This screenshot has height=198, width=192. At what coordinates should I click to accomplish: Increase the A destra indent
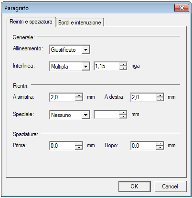160,95
